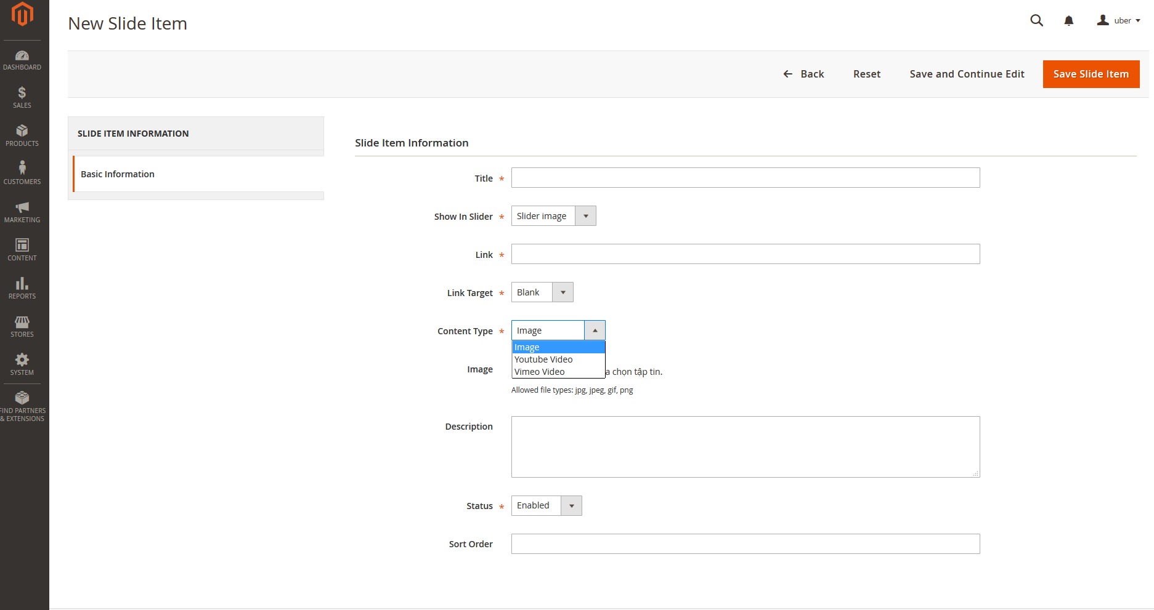This screenshot has height=610, width=1154.
Task: Click the Slide Item Information panel header
Action: (196, 134)
